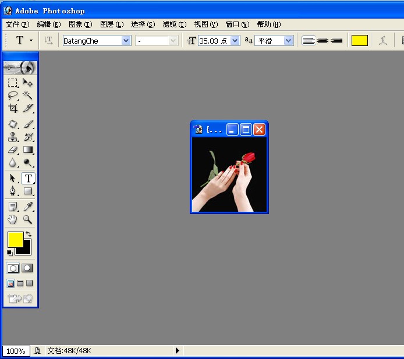
Task: Enable right text alignment
Action: (336, 41)
